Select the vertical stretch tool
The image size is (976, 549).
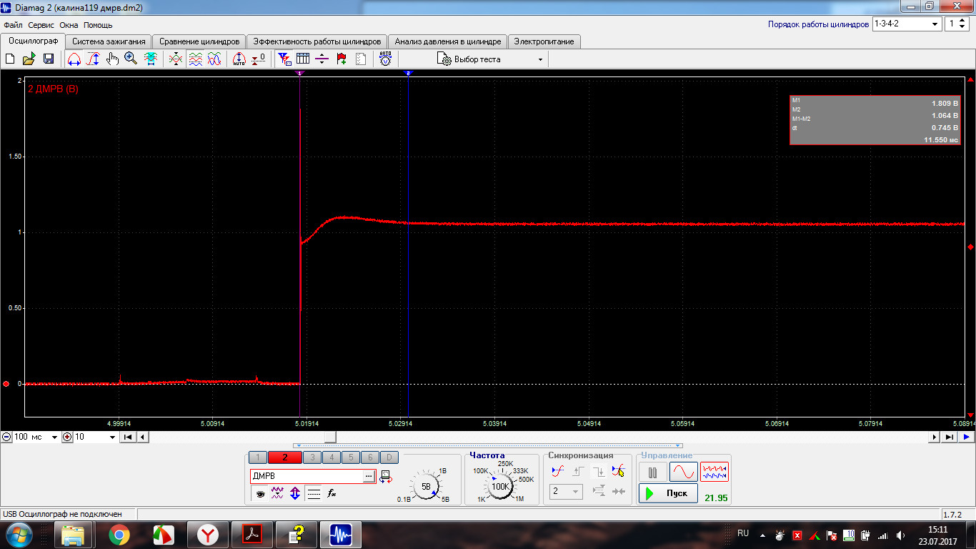93,59
